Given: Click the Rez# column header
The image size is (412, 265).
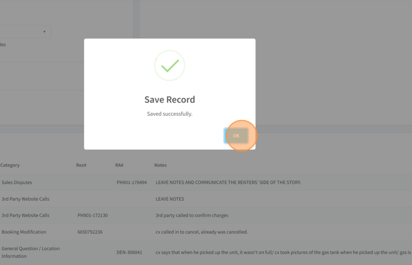Looking at the screenshot, I should tap(81, 165).
